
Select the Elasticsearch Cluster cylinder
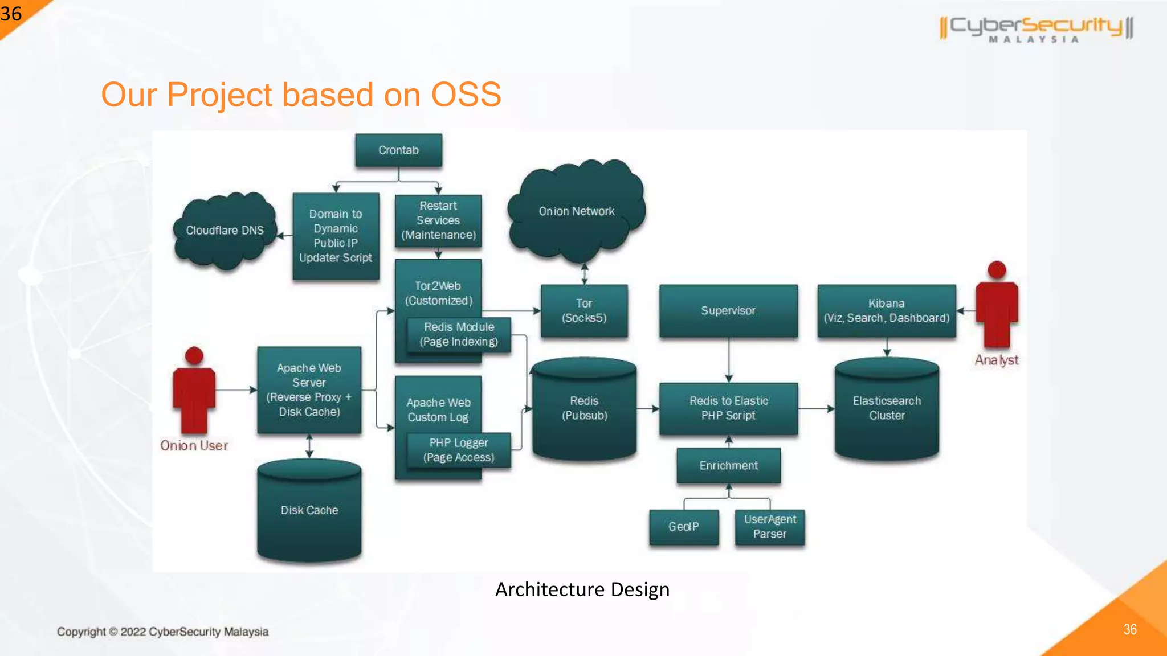887,408
